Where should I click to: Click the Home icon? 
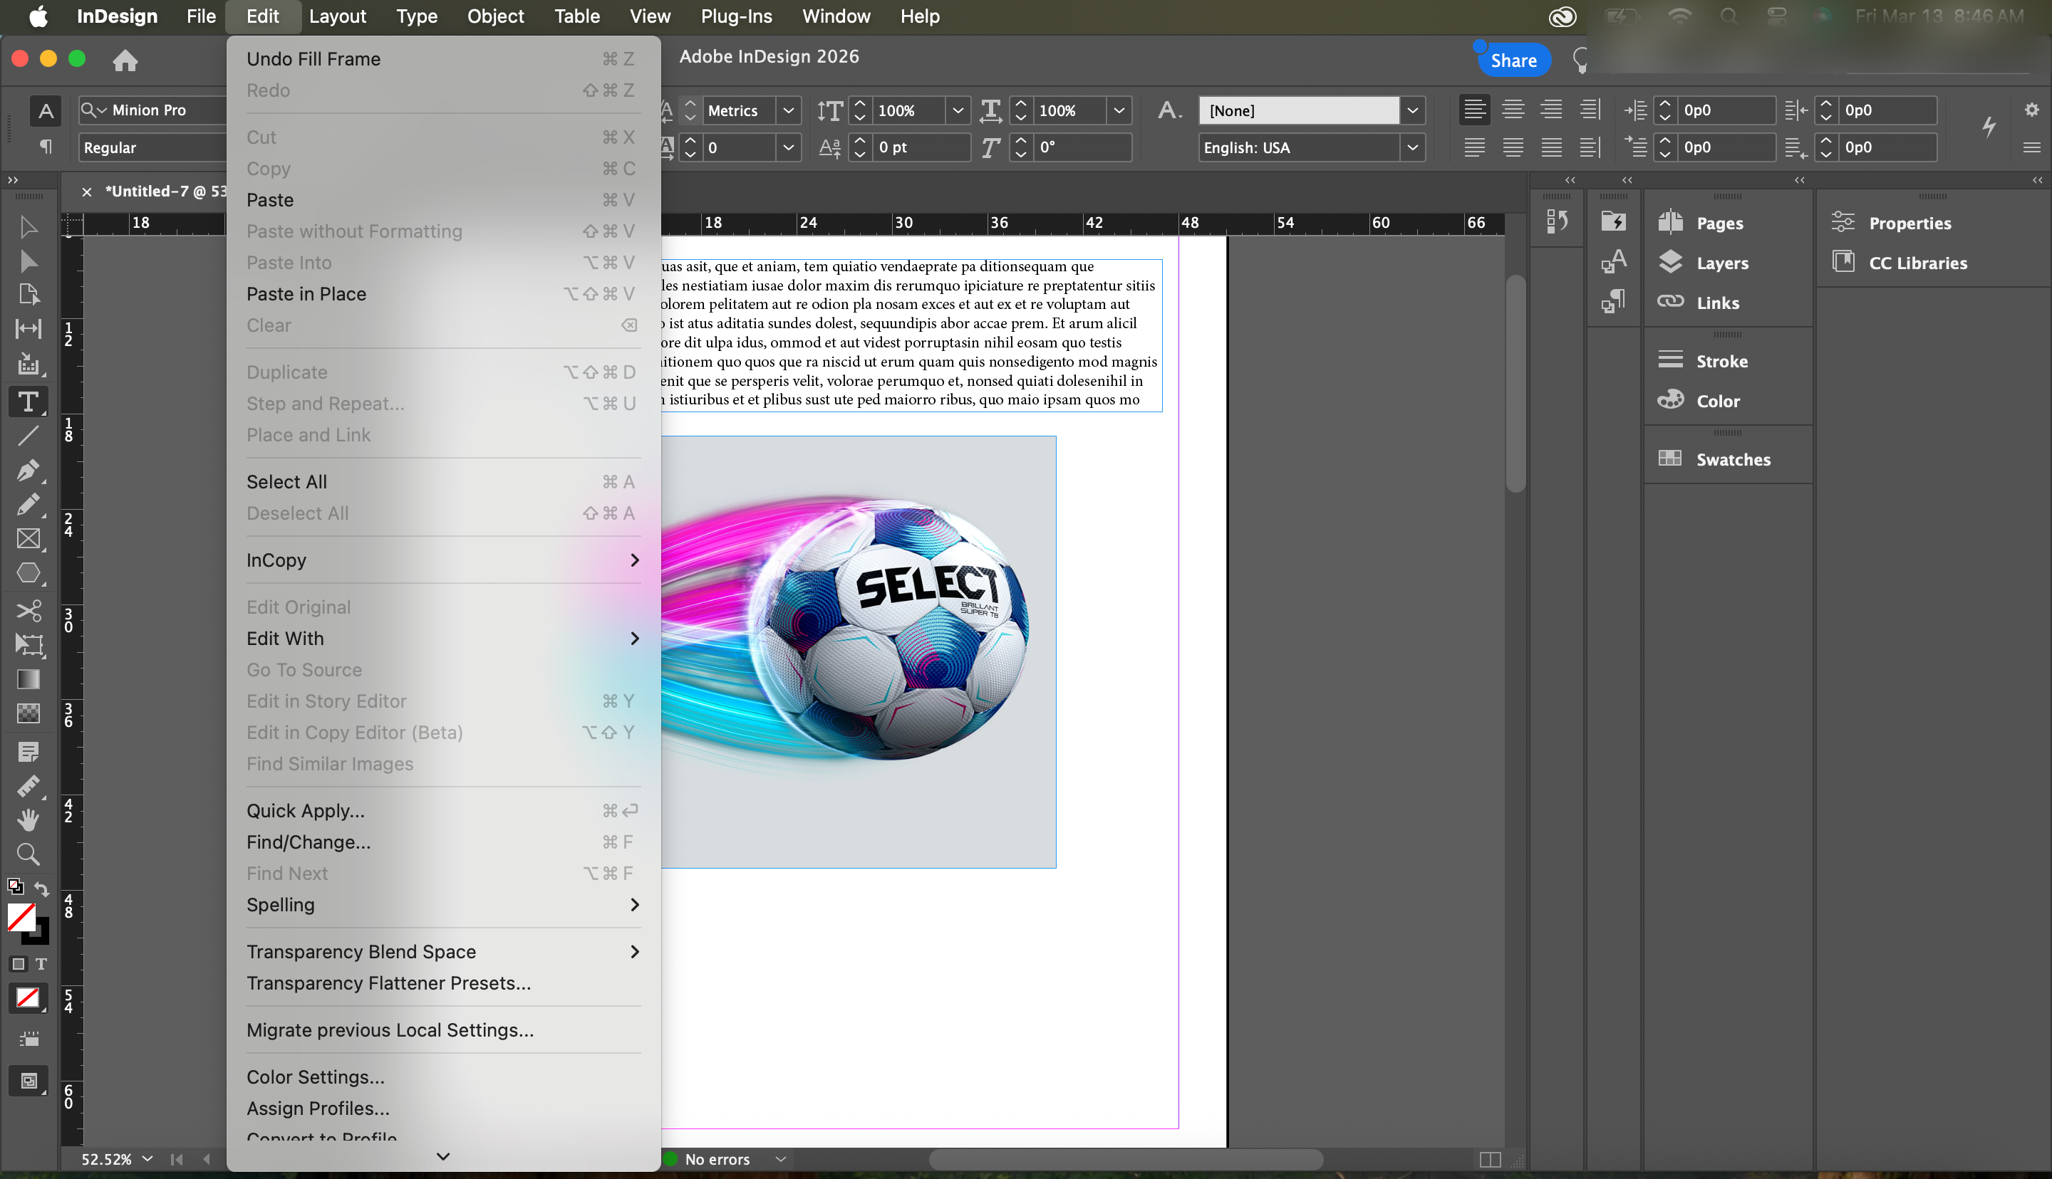tap(125, 60)
